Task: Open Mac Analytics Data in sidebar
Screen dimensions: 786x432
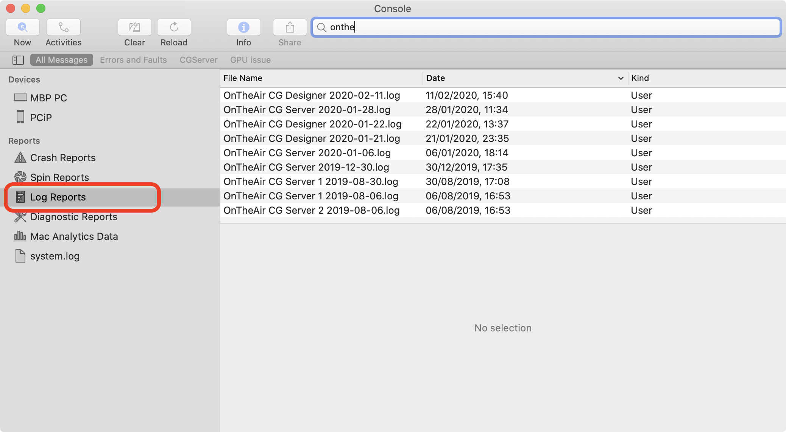Action: (x=66, y=236)
